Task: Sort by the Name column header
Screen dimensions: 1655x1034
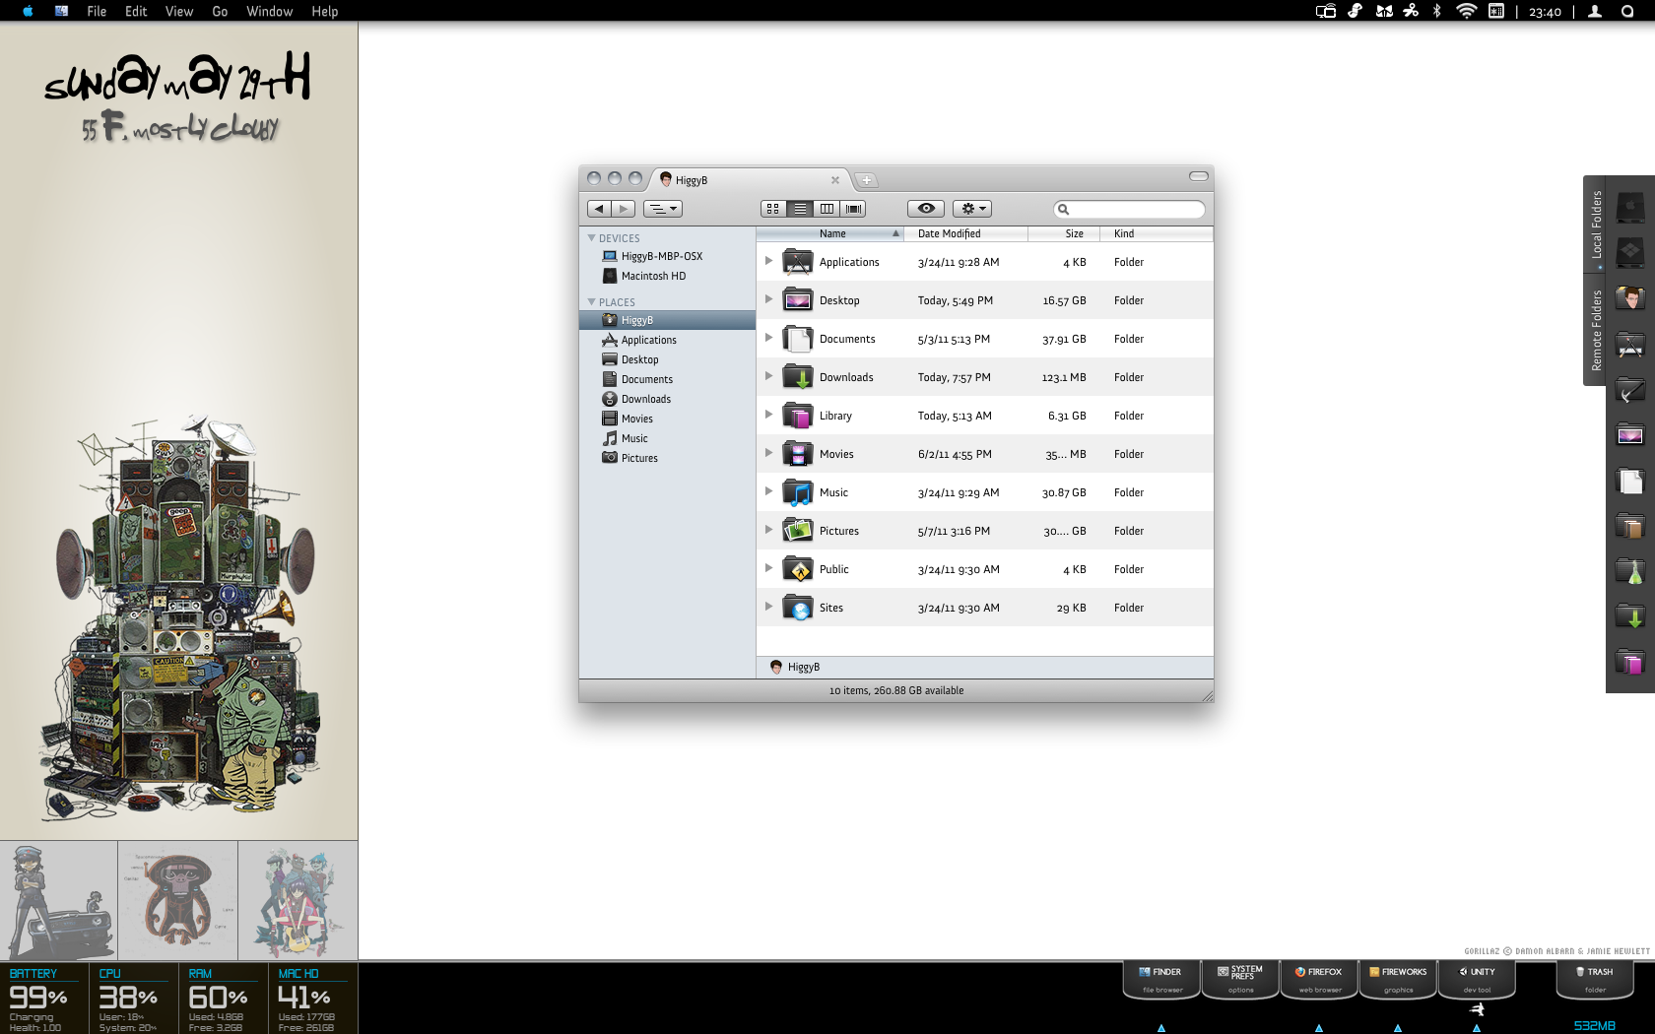Action: pyautogui.click(x=830, y=233)
